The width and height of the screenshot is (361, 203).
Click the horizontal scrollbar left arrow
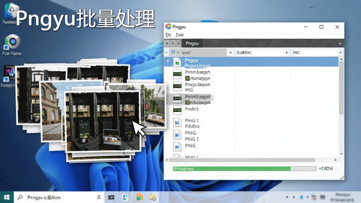pos(167,160)
